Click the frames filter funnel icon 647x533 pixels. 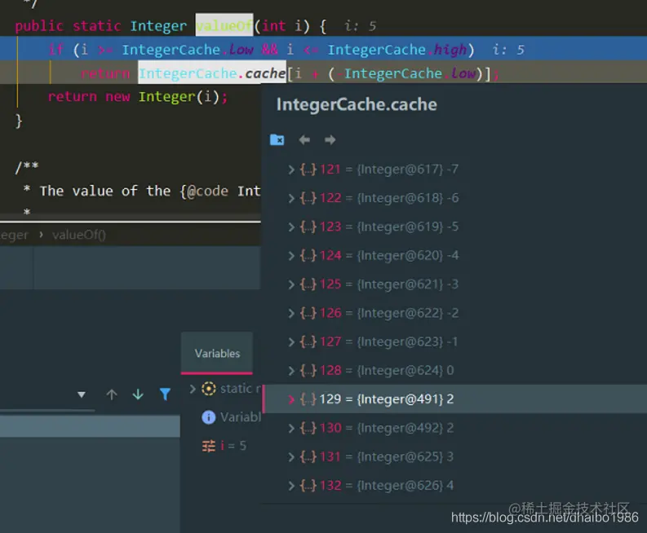[x=165, y=394]
